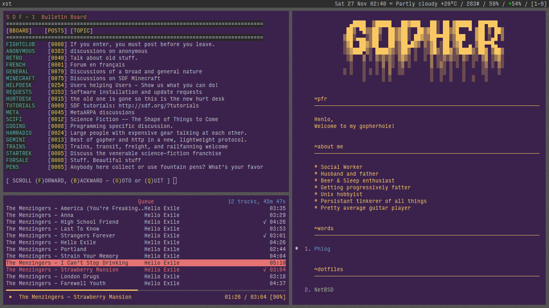
Task: Click the checkmark on the High School Friend track
Action: coord(264,222)
